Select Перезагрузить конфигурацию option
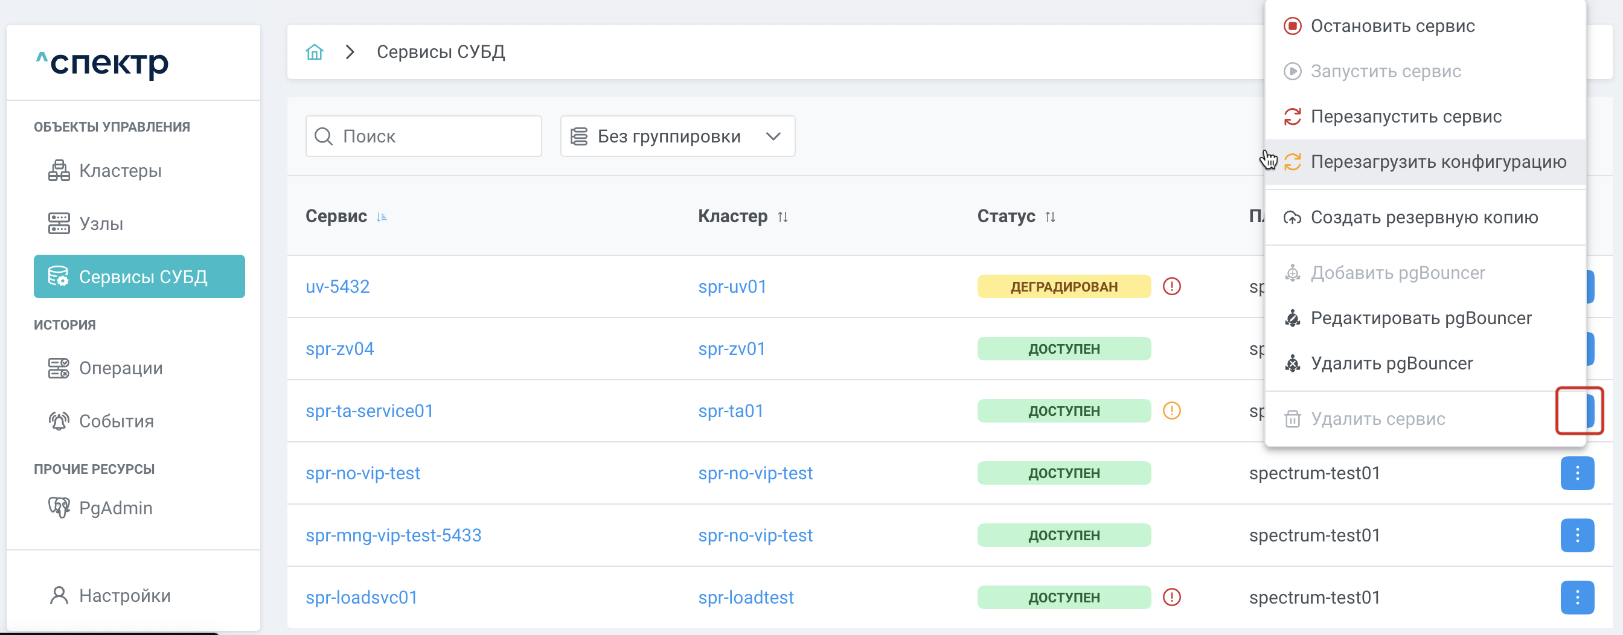This screenshot has width=1623, height=635. click(1437, 162)
